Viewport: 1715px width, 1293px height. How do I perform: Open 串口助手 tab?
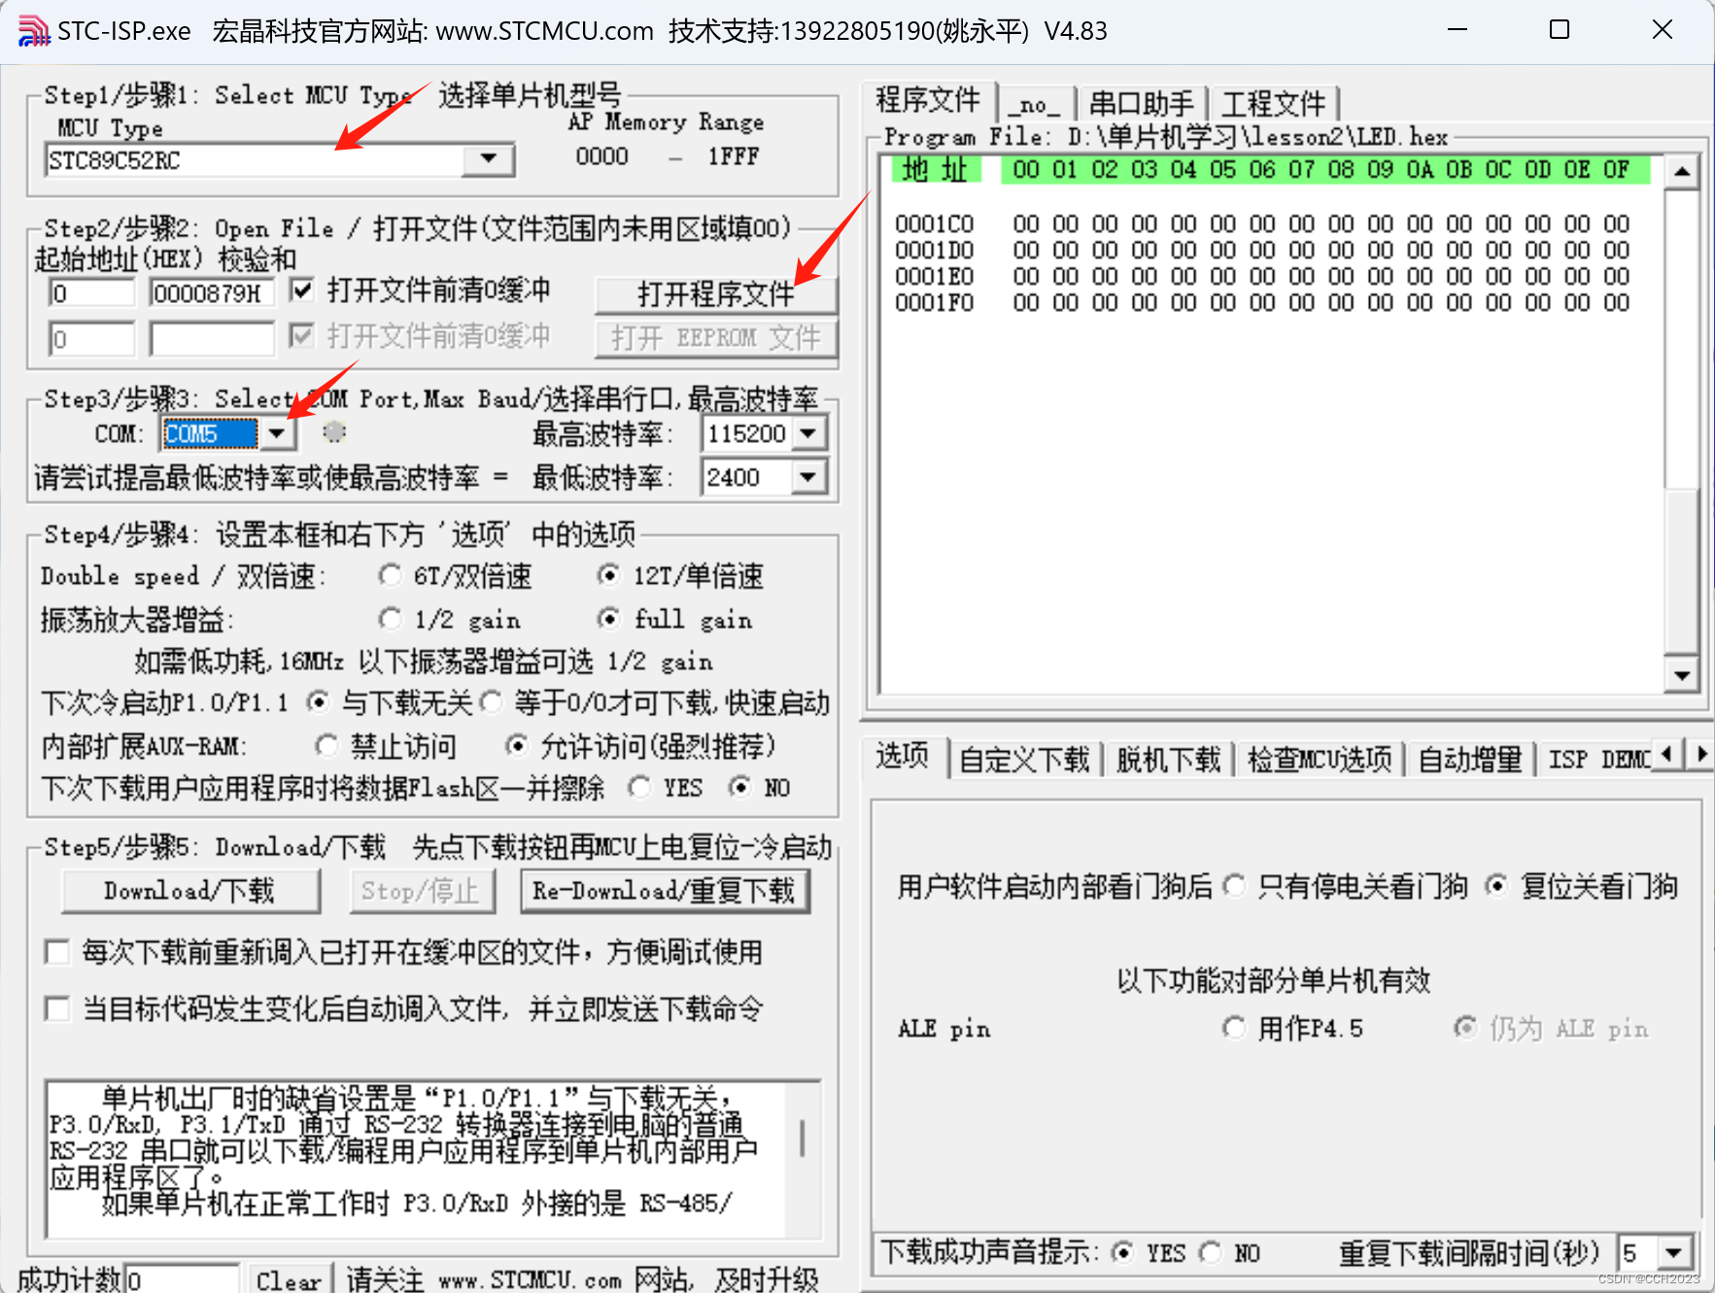[1141, 104]
